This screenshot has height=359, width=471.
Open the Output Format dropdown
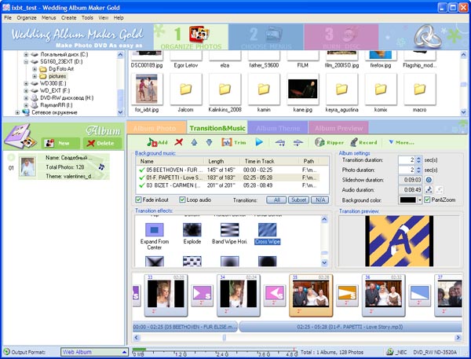(x=124, y=352)
